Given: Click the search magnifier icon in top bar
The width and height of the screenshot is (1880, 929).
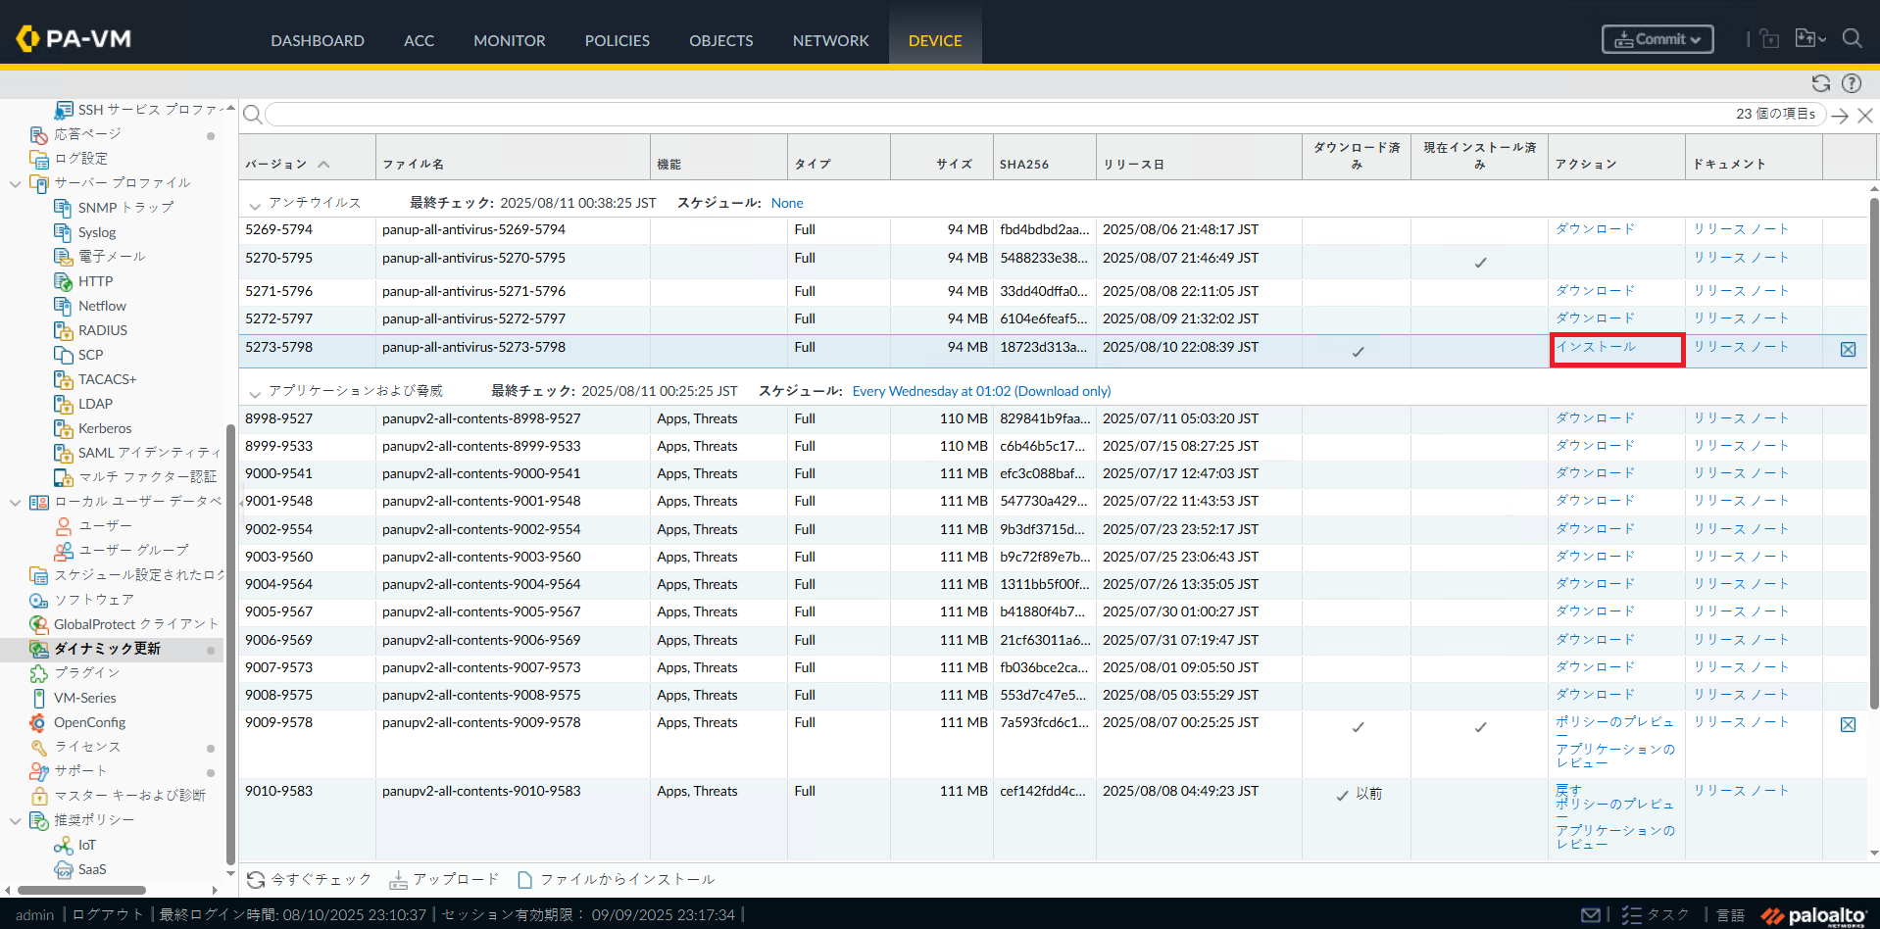Looking at the screenshot, I should [1851, 38].
